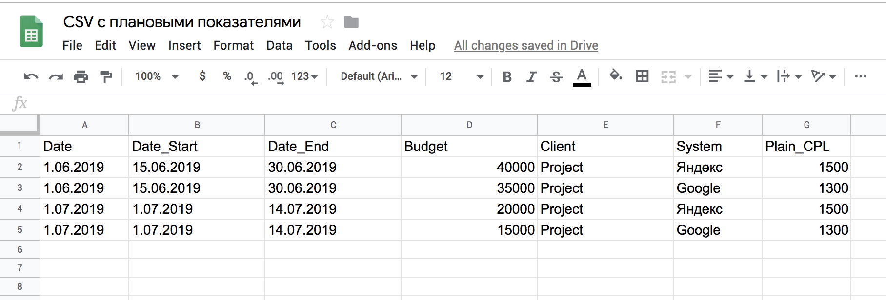Select the 'Plain_CPL' header cell
The image size is (886, 300).
[806, 146]
